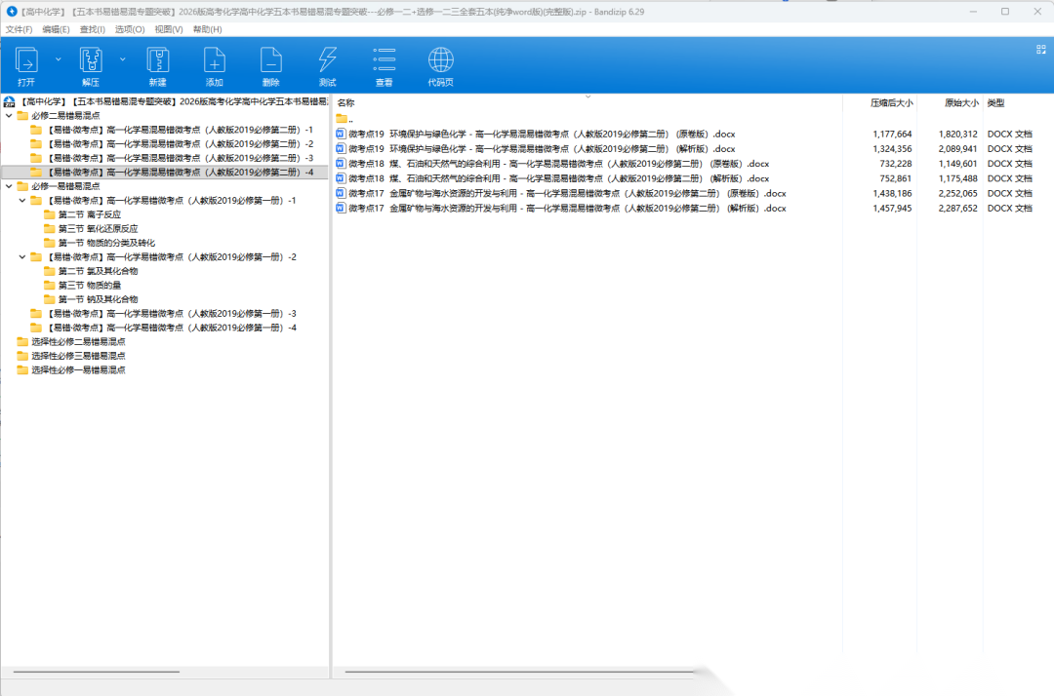This screenshot has width=1054, height=696.
Task: Open the dropdown arrow next to 打开
Action: pos(58,59)
